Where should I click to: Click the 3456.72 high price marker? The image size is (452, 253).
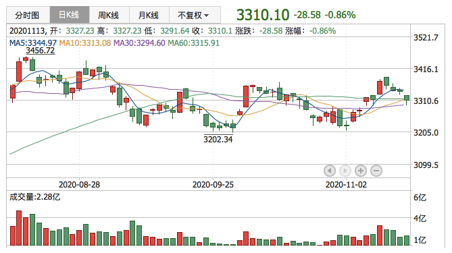tap(40, 51)
